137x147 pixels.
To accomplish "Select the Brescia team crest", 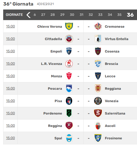I will click(98, 64).
